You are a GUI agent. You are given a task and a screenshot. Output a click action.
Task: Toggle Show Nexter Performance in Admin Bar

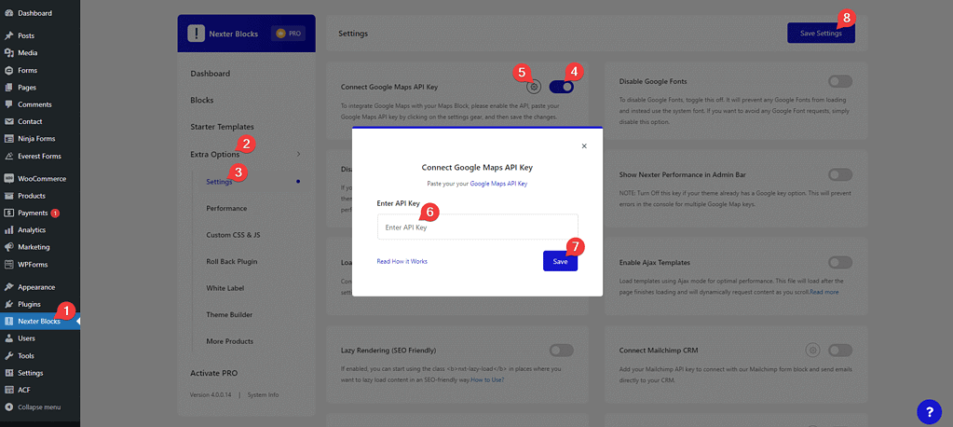[x=840, y=174]
